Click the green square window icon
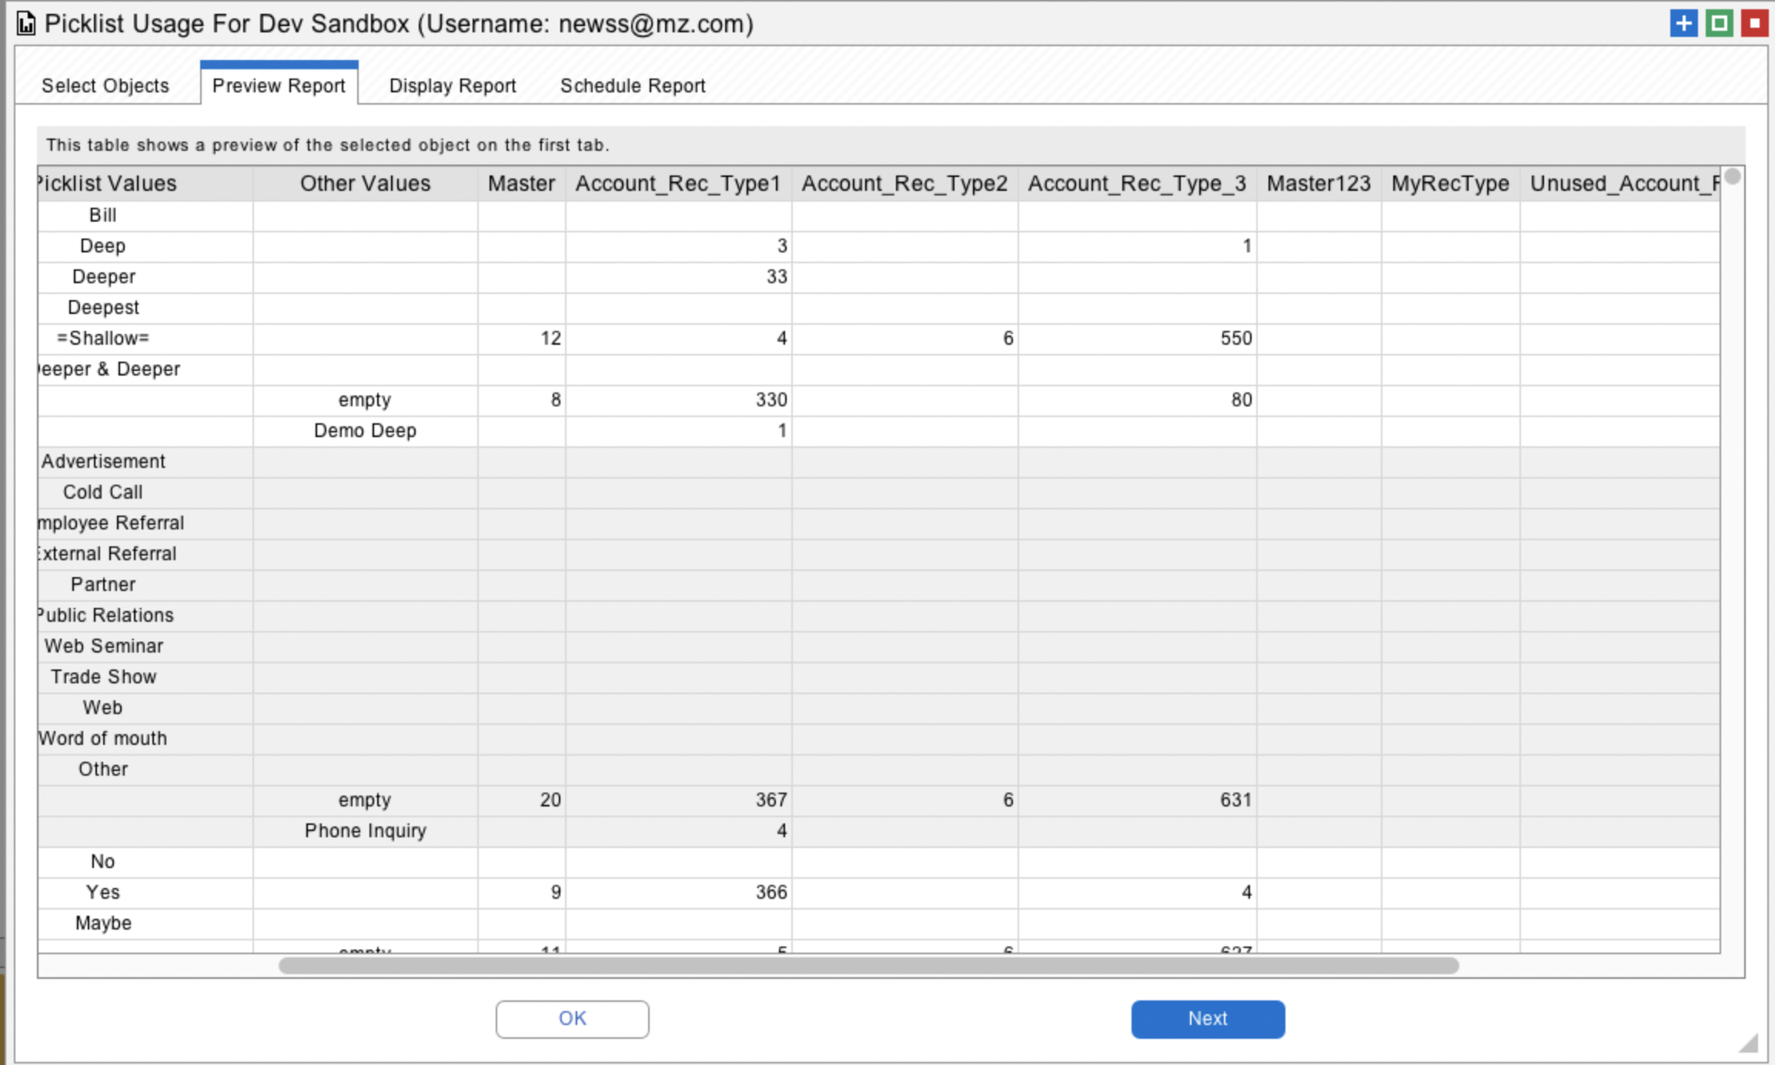This screenshot has width=1775, height=1065. pyautogui.click(x=1719, y=23)
